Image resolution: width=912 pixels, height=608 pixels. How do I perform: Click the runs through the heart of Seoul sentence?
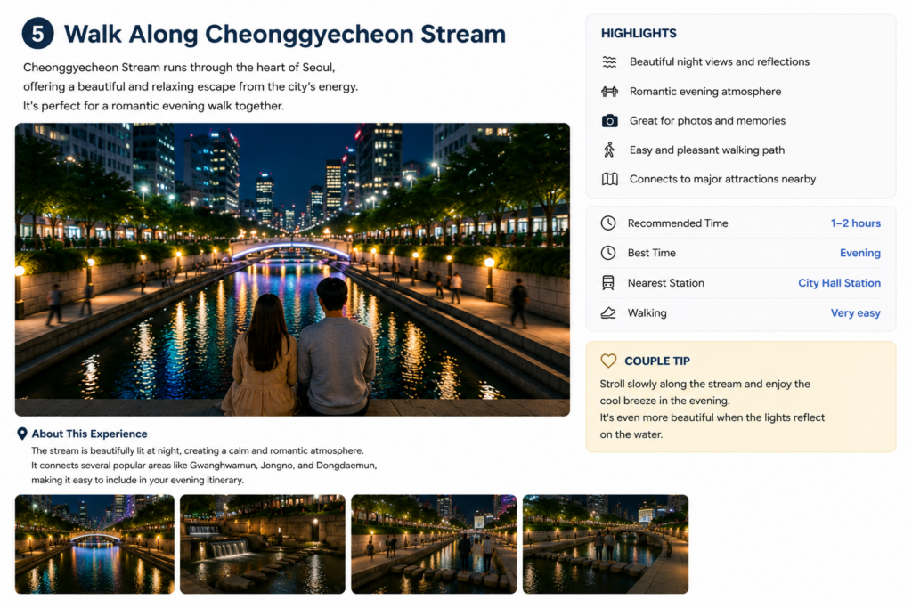coord(179,68)
